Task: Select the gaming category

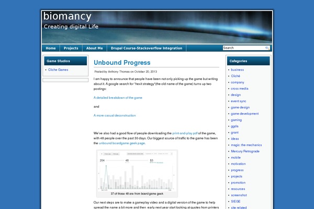Action: 237,120
